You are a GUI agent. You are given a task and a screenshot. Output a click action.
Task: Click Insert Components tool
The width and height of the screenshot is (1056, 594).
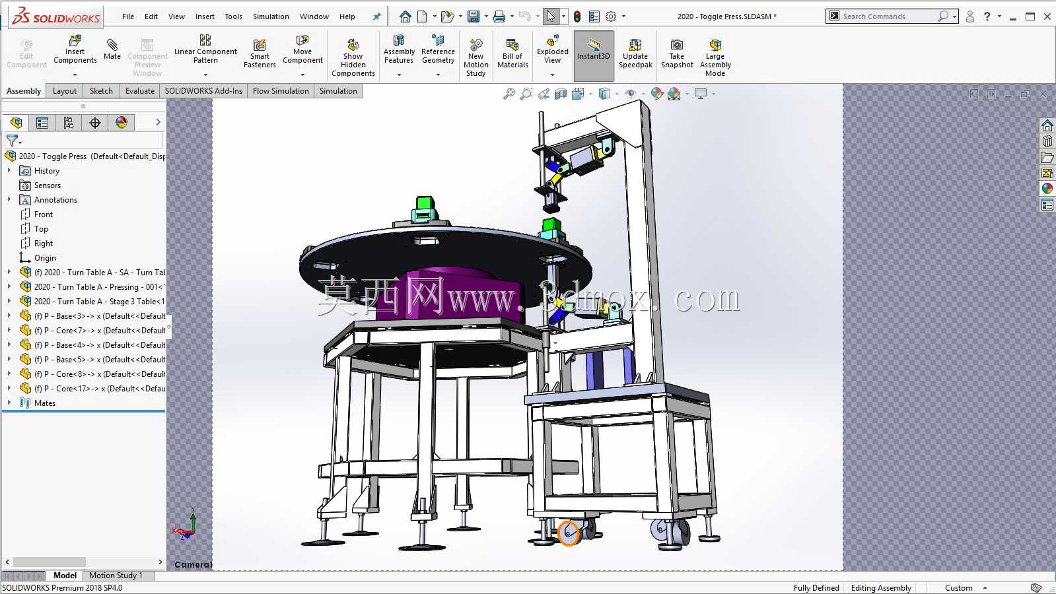(75, 50)
